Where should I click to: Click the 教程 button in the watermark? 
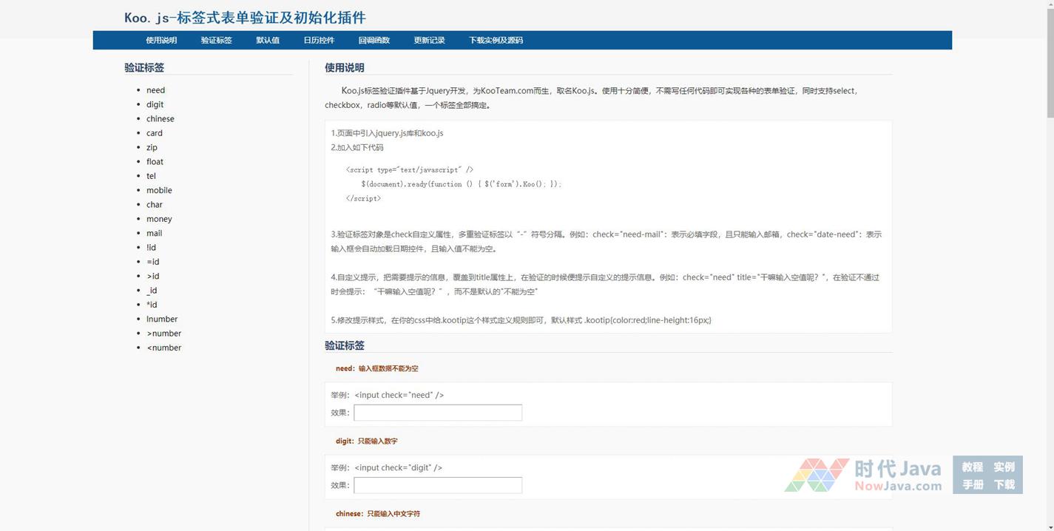click(x=972, y=467)
